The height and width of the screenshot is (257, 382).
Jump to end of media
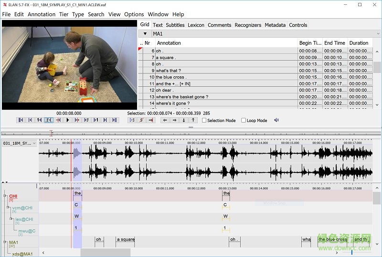pyautogui.click(x=115, y=120)
